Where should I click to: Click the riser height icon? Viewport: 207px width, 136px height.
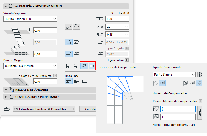pos(100,35)
